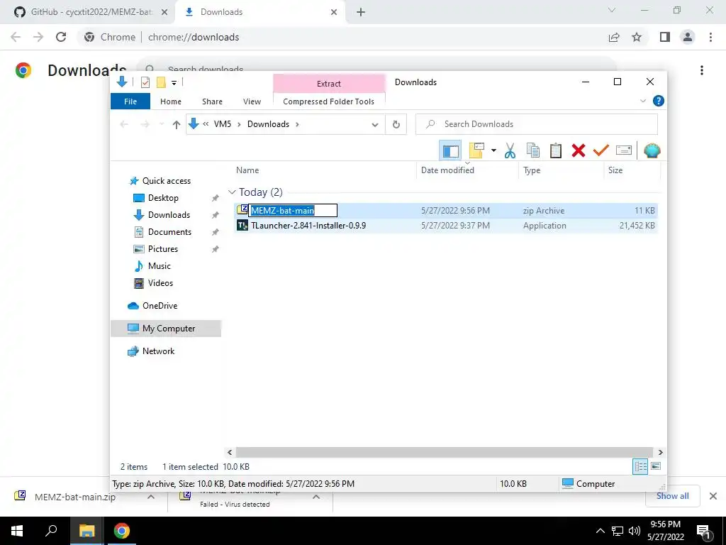Click the Explorer window icon in its title bar
Viewport: 726px width, 545px height.
(122, 82)
